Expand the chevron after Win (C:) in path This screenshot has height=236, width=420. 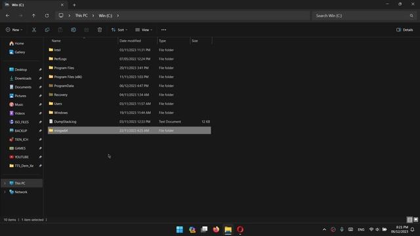[118, 16]
